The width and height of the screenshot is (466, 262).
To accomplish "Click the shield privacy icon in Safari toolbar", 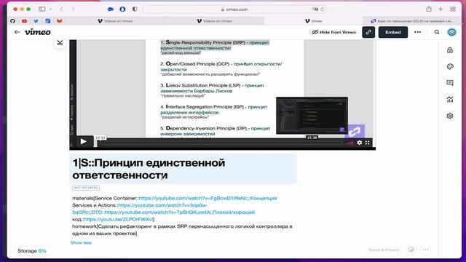I will click(x=135, y=9).
